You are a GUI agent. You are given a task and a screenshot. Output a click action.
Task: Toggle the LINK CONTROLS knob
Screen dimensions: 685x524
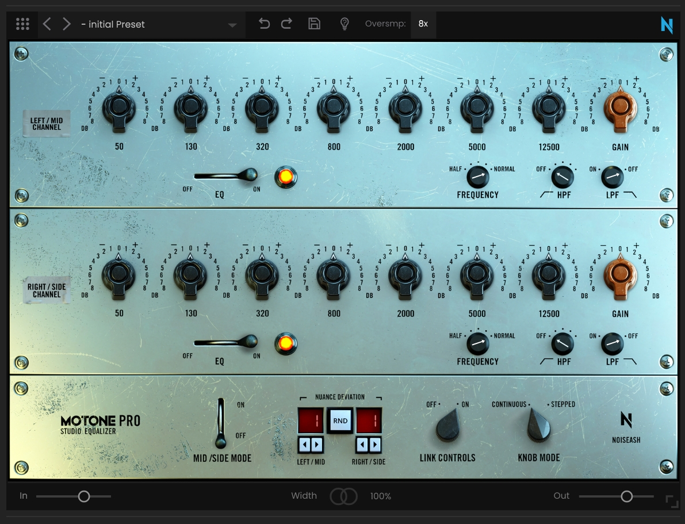click(x=448, y=425)
